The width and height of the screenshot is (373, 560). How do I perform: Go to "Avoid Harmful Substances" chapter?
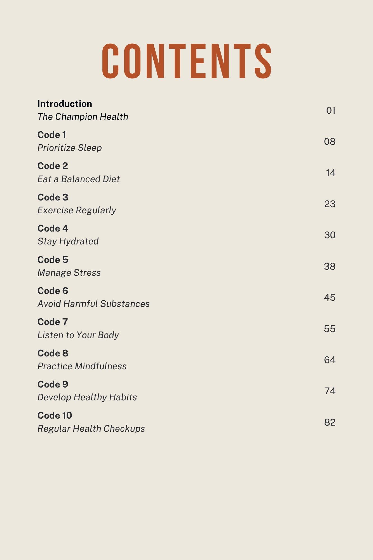[93, 304]
